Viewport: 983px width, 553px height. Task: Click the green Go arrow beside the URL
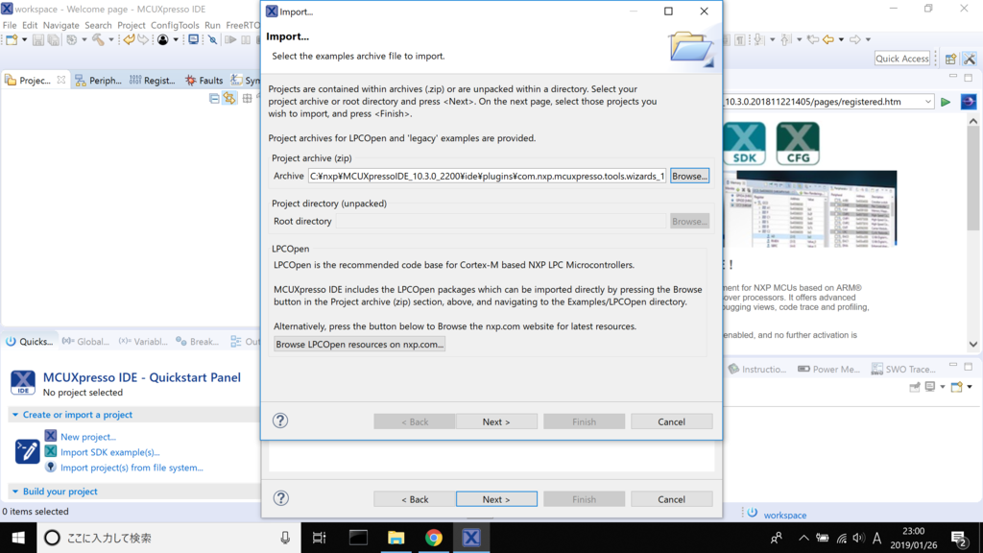click(946, 102)
